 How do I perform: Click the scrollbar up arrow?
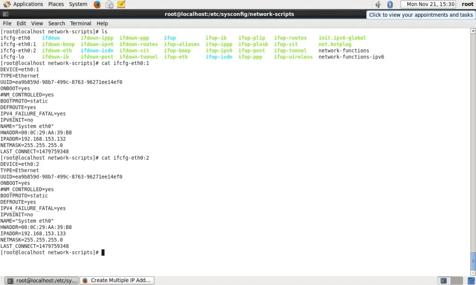click(x=473, y=31)
